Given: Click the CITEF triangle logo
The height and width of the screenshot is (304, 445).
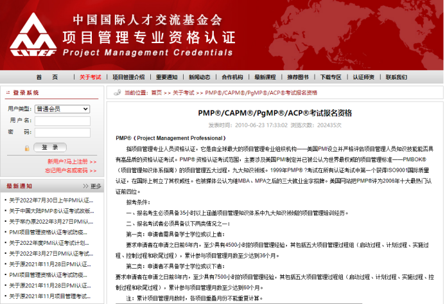Looking at the screenshot, I should click(33, 34).
